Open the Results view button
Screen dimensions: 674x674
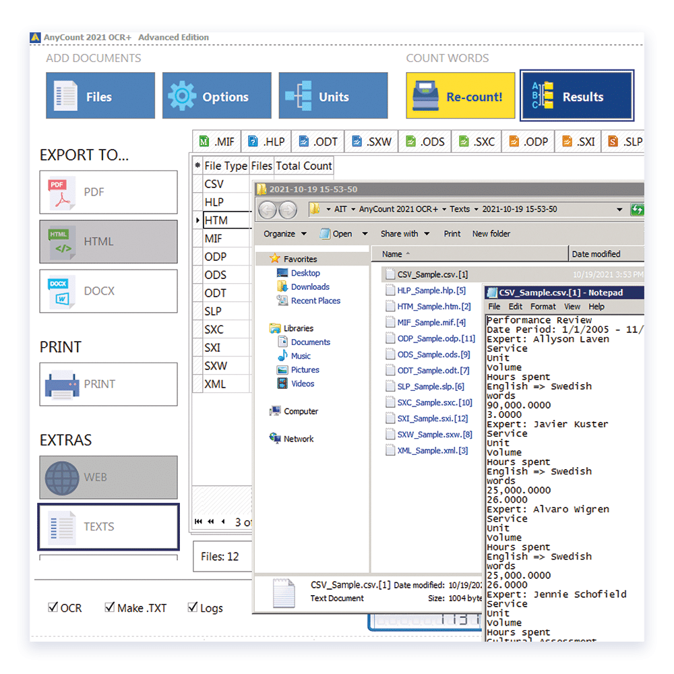[576, 96]
